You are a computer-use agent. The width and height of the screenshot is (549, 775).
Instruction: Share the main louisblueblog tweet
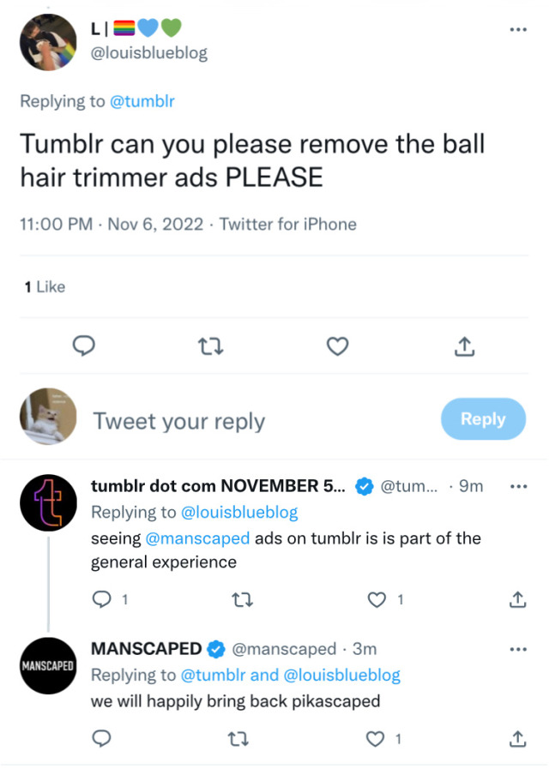click(x=463, y=345)
